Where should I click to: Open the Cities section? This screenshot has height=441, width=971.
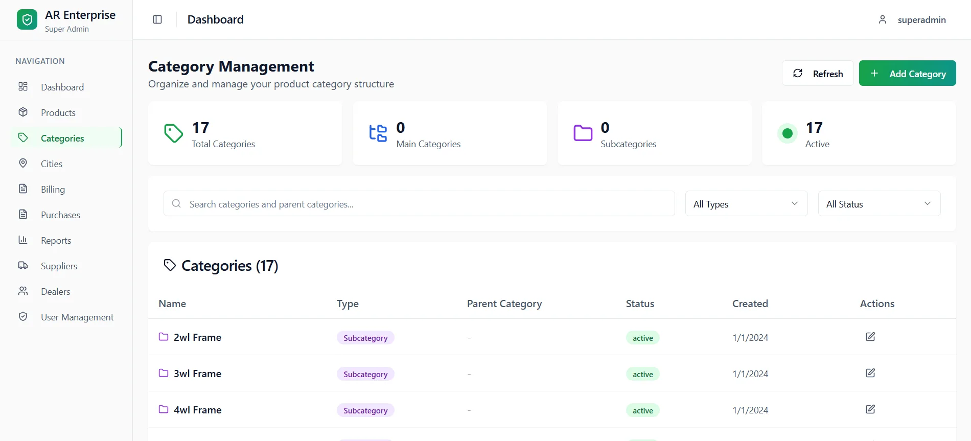[x=66, y=164]
